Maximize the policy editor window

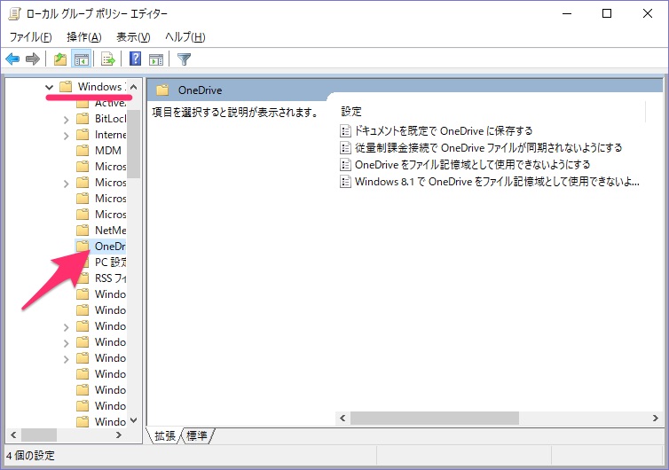(607, 13)
